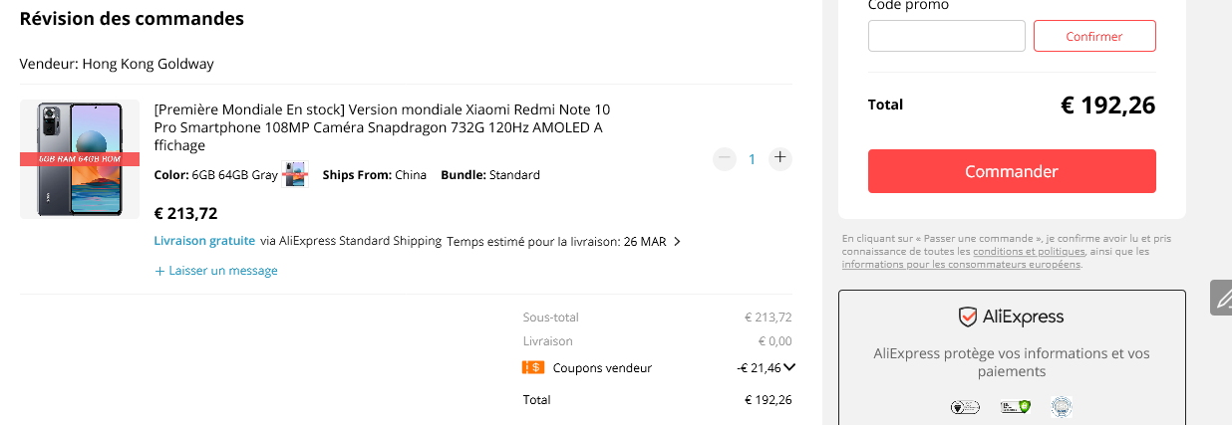
Task: Click the orange seller coupon icon
Action: [x=533, y=367]
